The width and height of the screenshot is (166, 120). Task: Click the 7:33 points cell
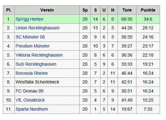(148, 109)
